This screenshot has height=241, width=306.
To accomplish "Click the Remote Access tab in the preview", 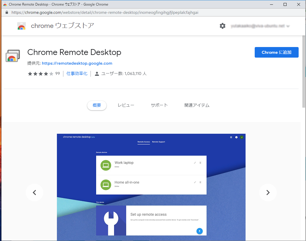I will 144,142.
